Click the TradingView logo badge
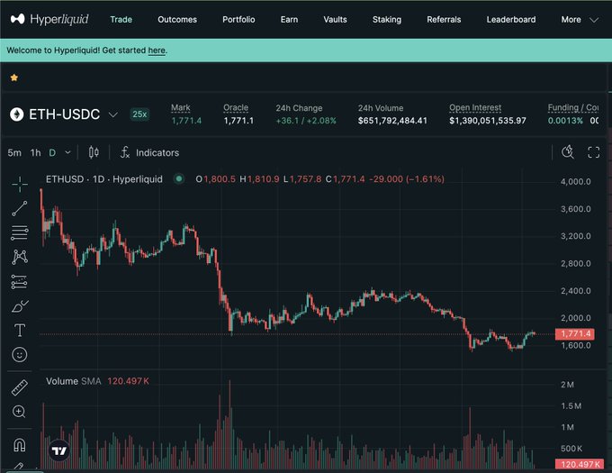Image resolution: width=612 pixels, height=473 pixels. click(59, 451)
